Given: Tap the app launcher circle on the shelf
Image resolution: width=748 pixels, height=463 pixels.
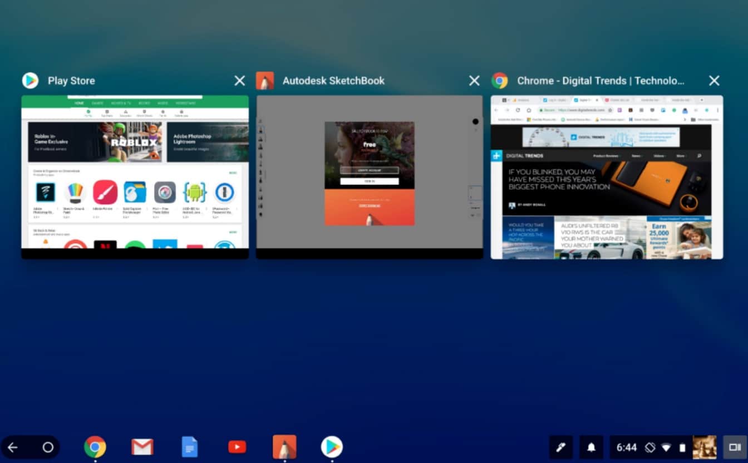Looking at the screenshot, I should [x=48, y=447].
